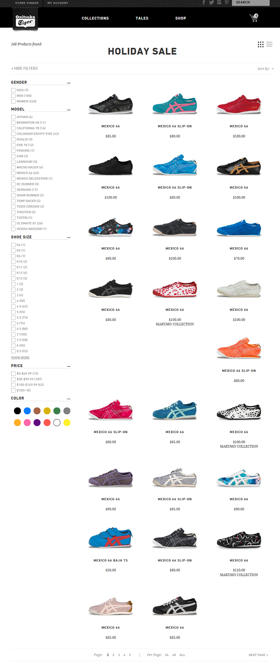
Task: Check the Women gender filter
Action: point(13,101)
